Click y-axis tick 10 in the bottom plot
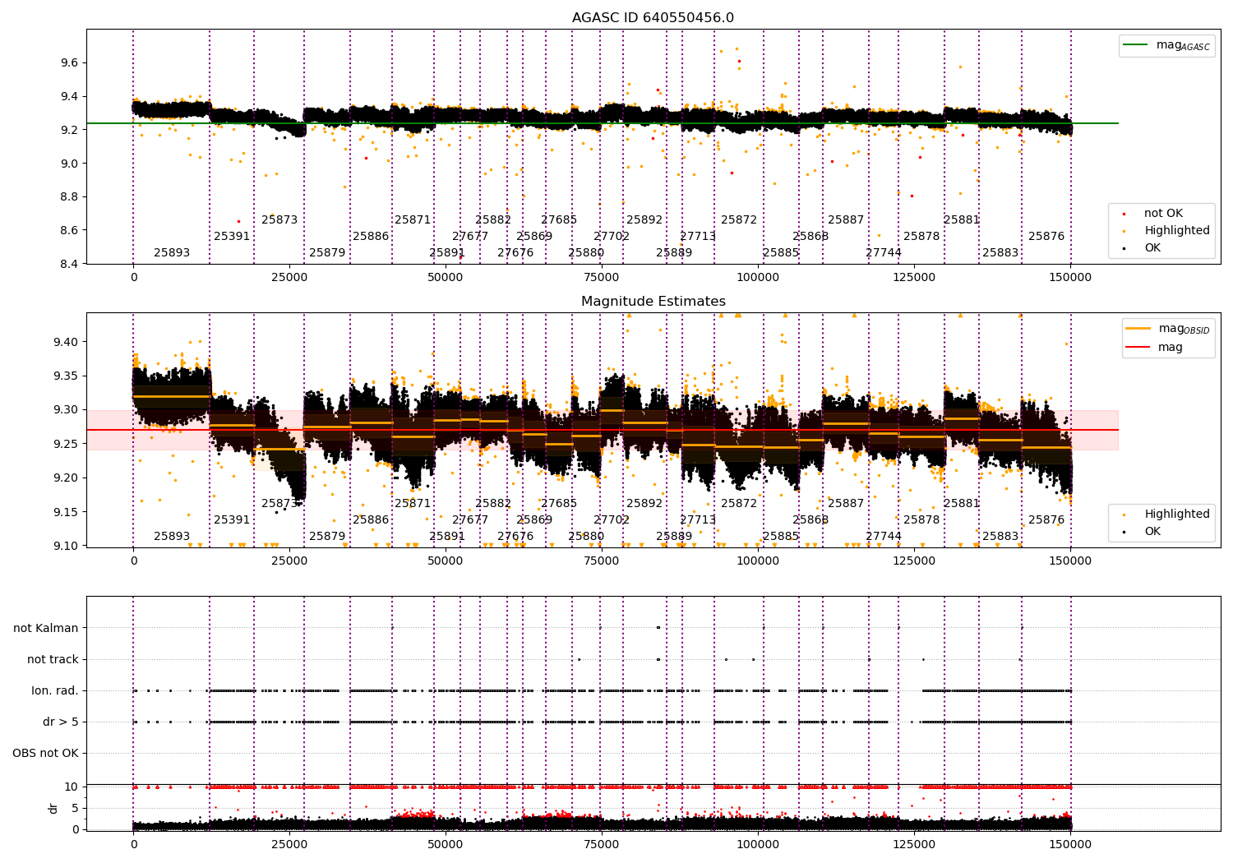This screenshot has height=863, width=1233. tap(72, 787)
